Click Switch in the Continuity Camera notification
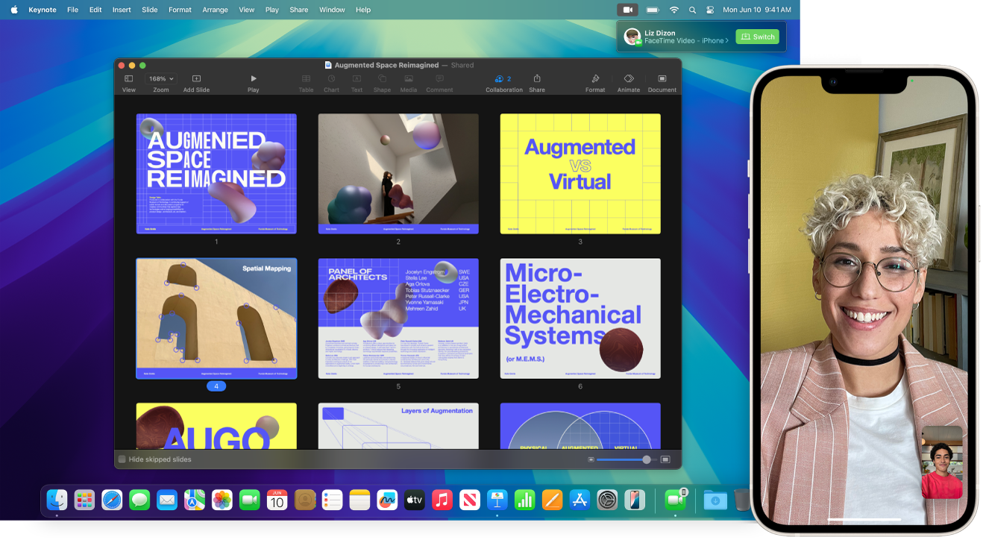The width and height of the screenshot is (983, 540). [757, 36]
